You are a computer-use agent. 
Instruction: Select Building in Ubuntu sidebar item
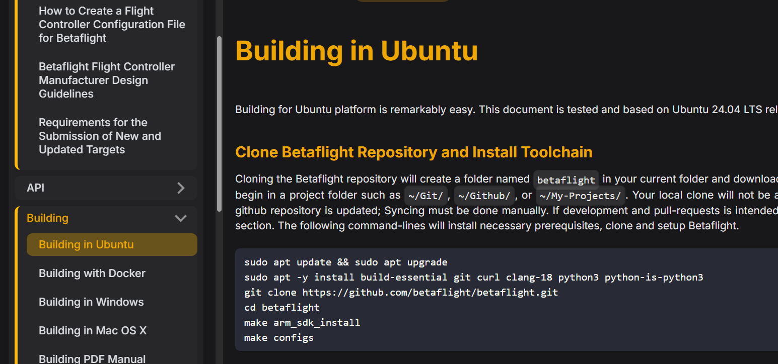point(112,245)
